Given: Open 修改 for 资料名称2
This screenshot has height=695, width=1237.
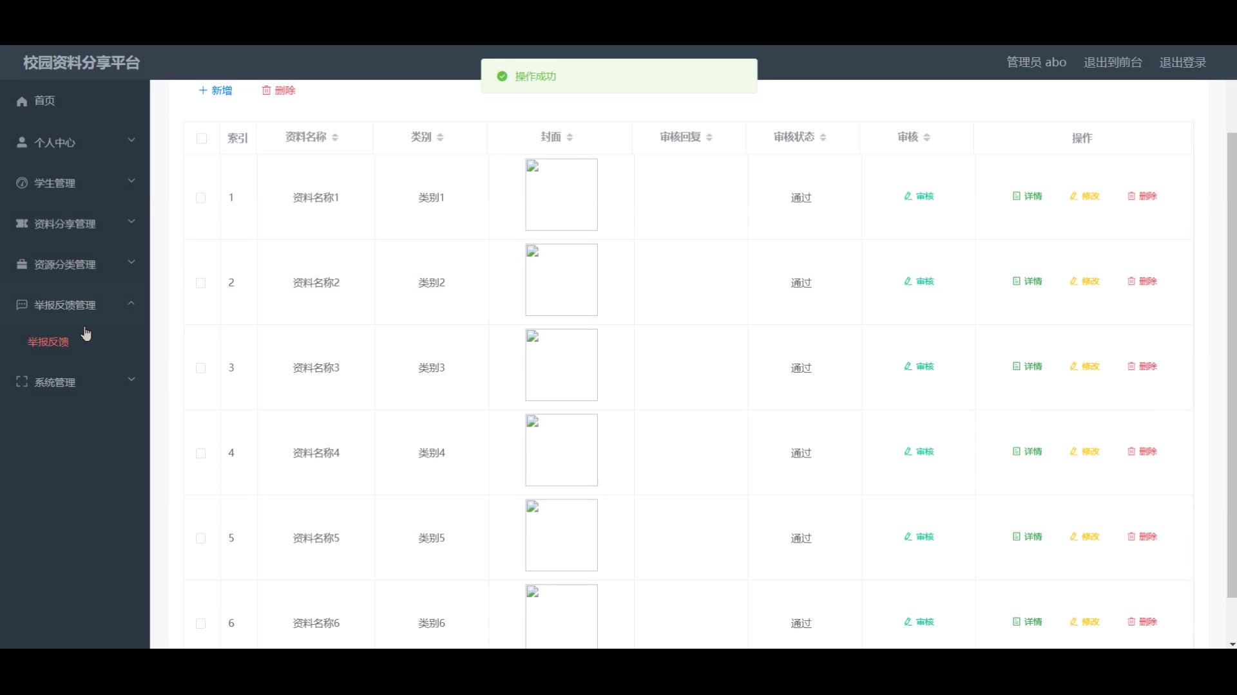Looking at the screenshot, I should 1084,281.
